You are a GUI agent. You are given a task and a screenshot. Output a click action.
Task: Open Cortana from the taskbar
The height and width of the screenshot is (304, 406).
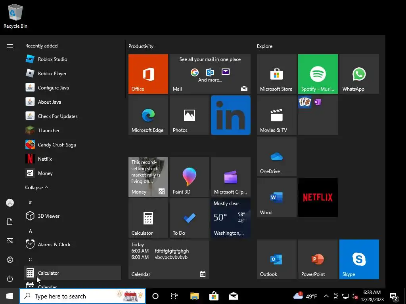point(155,296)
